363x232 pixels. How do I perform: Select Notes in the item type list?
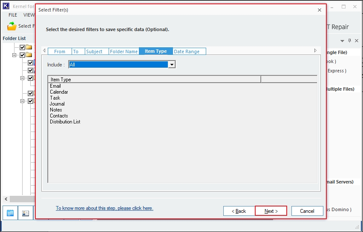pyautogui.click(x=56, y=110)
